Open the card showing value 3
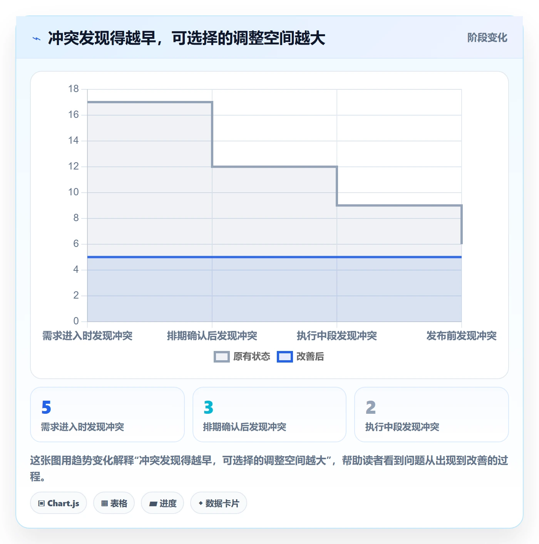Screen dimensions: 539x544 click(269, 415)
